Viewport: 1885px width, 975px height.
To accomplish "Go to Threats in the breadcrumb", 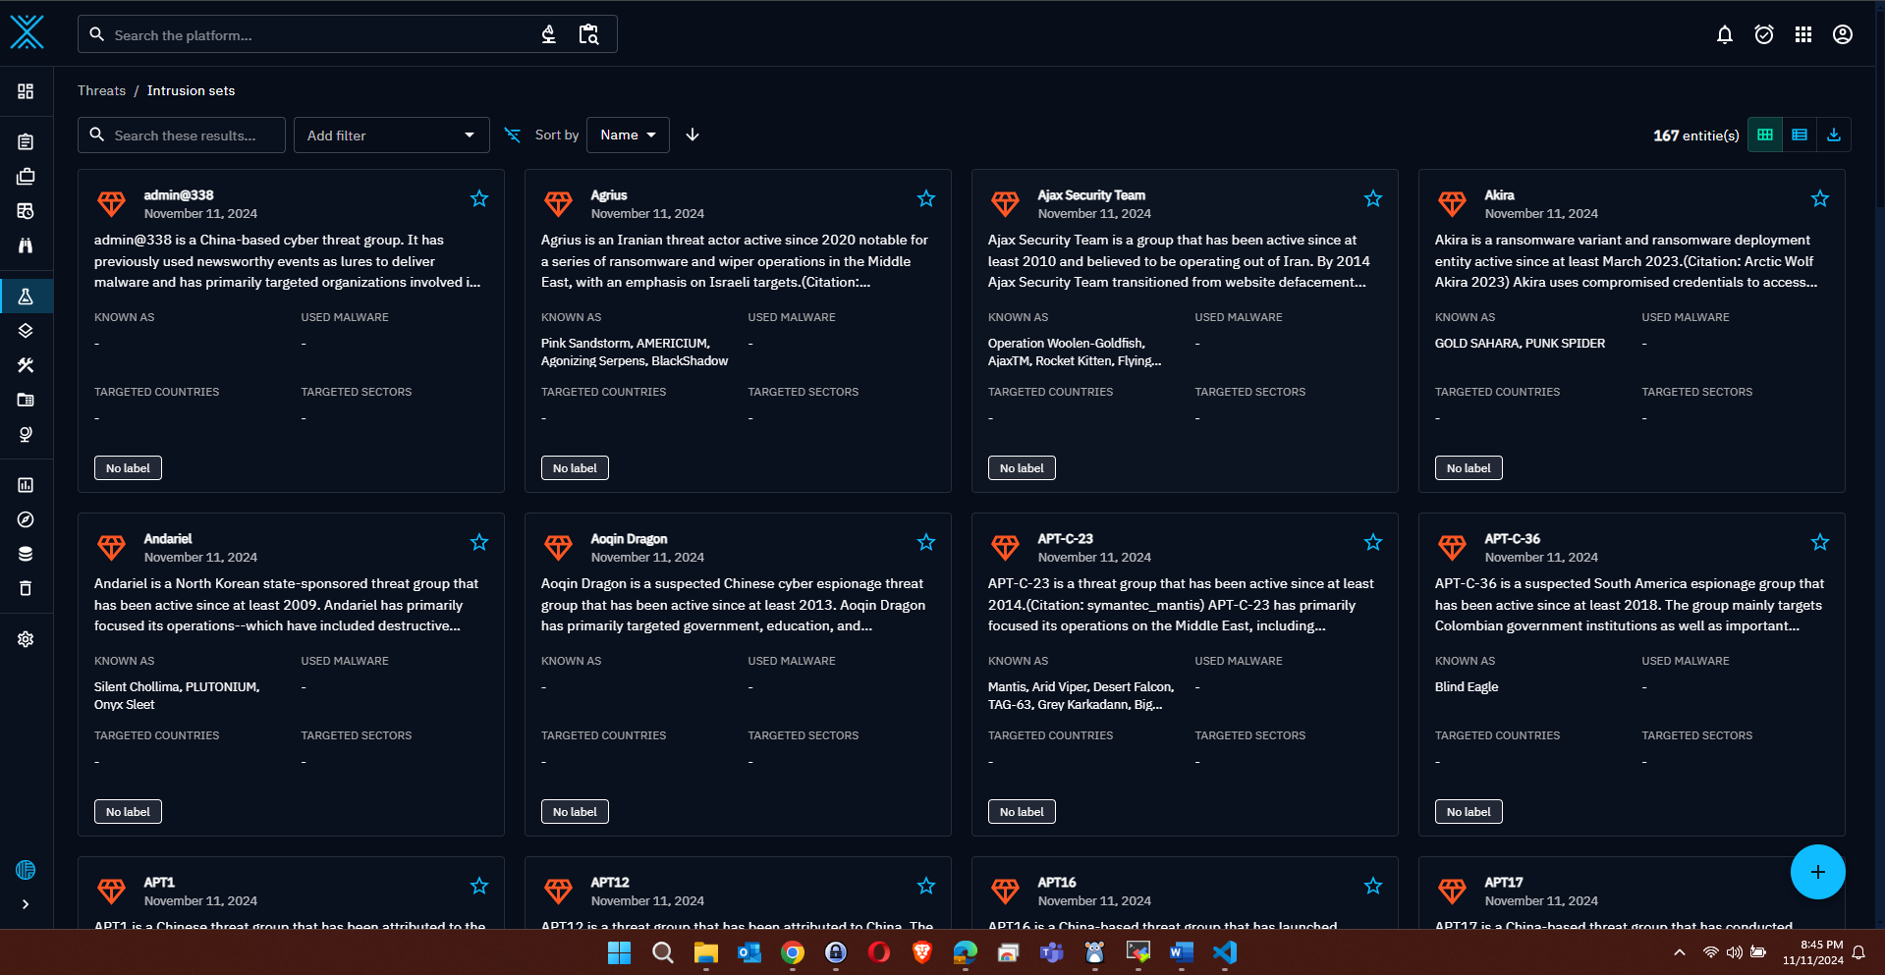I will pos(101,90).
